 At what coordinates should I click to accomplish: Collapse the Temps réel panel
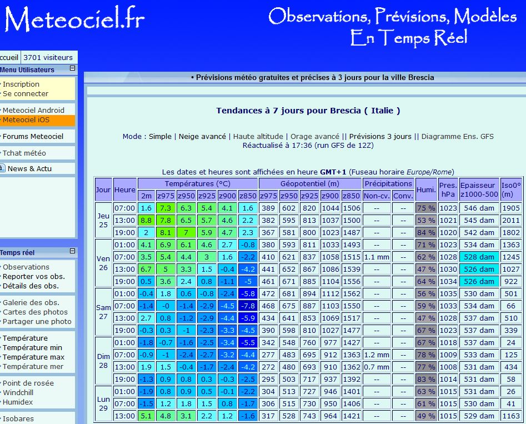[x=72, y=251]
